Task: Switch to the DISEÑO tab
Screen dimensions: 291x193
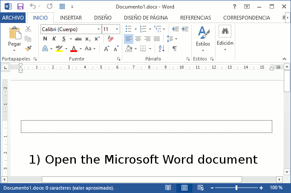Action: pos(103,17)
